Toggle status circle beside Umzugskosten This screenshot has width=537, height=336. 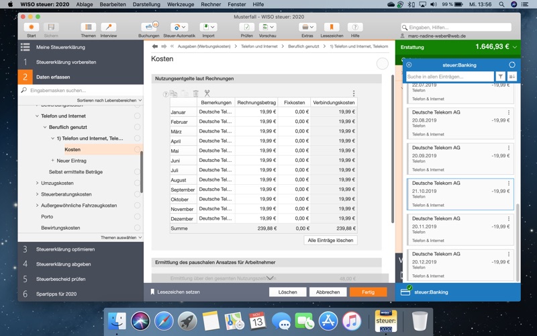pos(138,183)
